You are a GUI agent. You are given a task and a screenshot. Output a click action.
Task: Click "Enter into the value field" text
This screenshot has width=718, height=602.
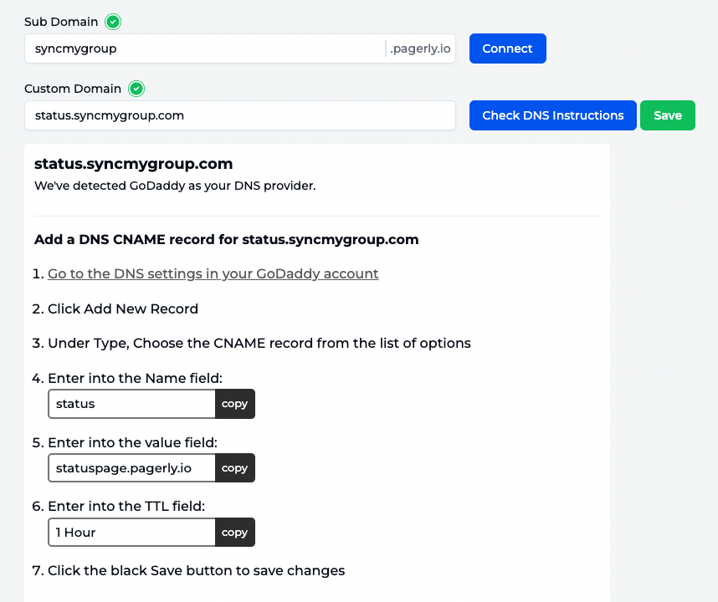pos(132,443)
